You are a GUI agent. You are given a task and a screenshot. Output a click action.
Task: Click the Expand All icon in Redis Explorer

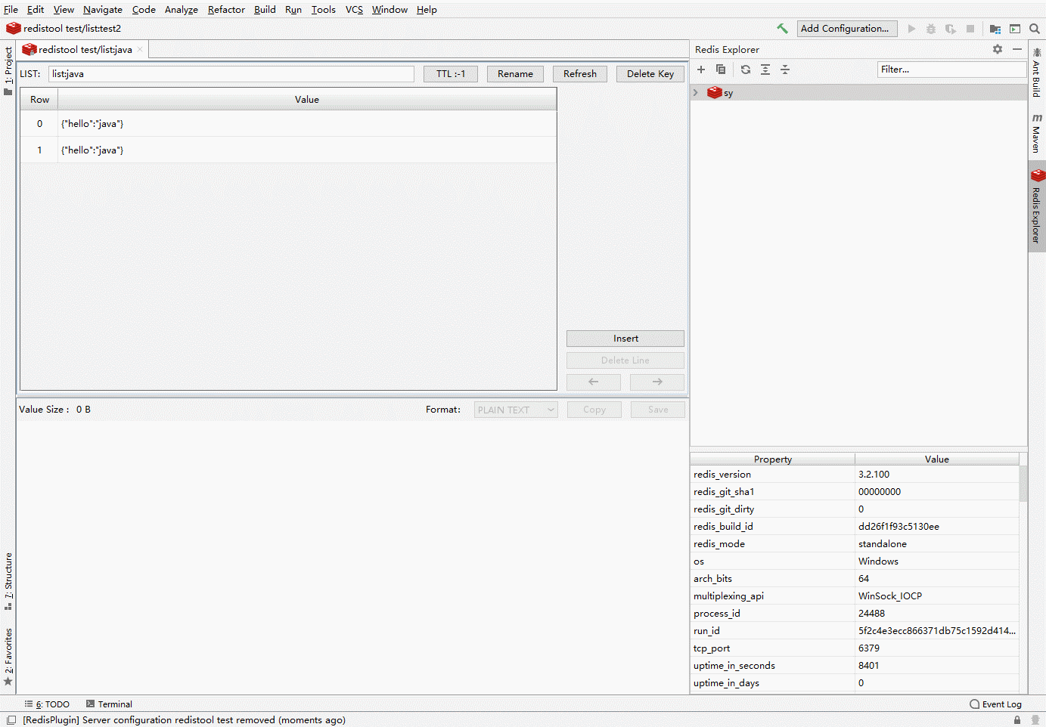coord(765,70)
